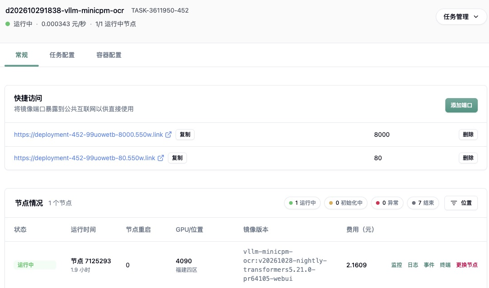The image size is (489, 288).
Task: Click the 添加端口 button
Action: coord(461,105)
